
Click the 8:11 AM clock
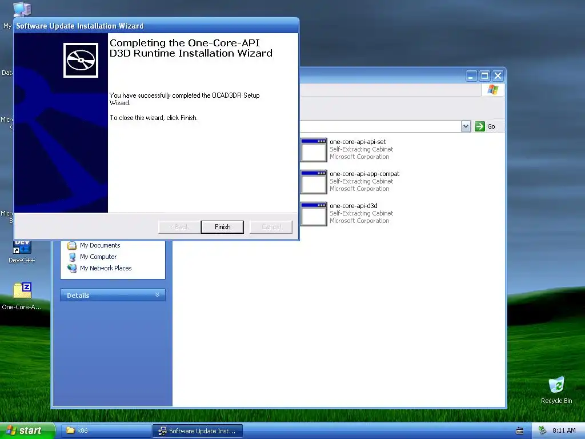[x=564, y=430]
